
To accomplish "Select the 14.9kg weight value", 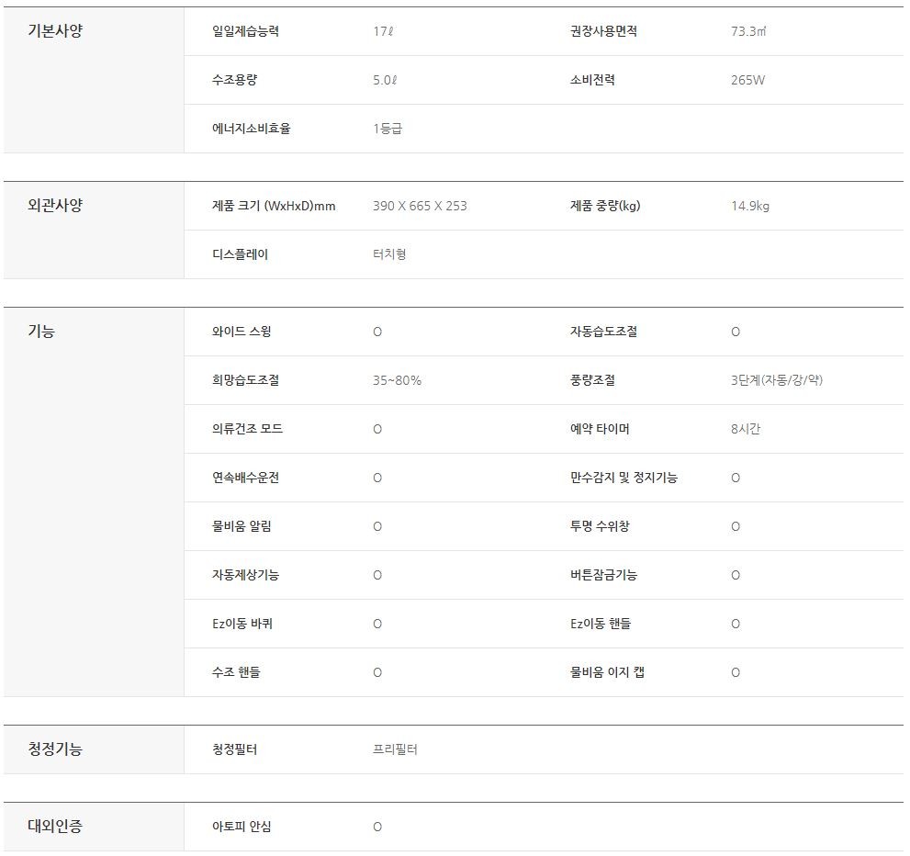I will (750, 206).
